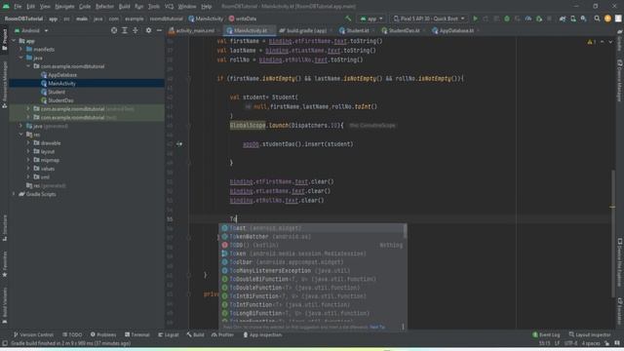This screenshot has height=351, width=624.
Task: Open the Structure sidebar button
Action: click(4, 228)
